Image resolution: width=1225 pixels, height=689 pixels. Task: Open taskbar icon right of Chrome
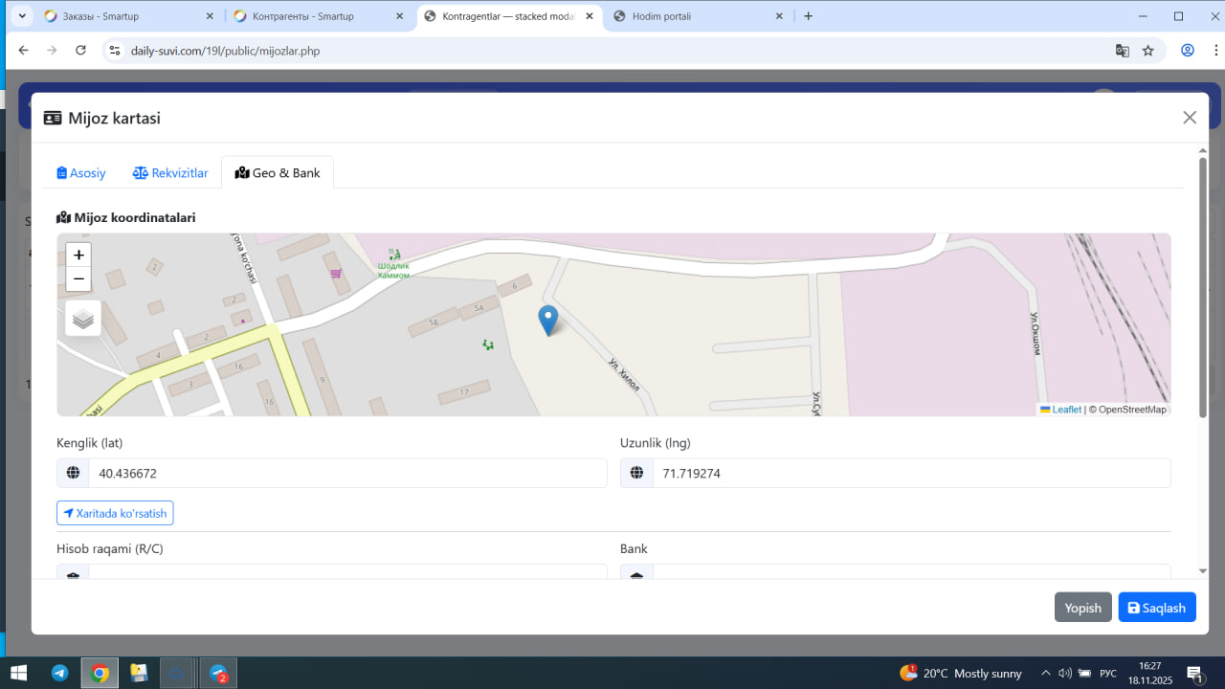[x=139, y=673]
